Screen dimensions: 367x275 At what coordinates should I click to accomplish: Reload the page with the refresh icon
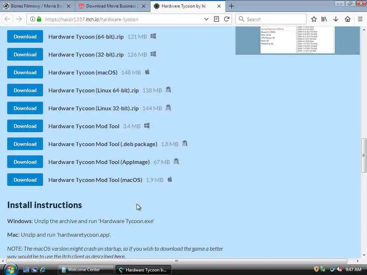click(227, 19)
